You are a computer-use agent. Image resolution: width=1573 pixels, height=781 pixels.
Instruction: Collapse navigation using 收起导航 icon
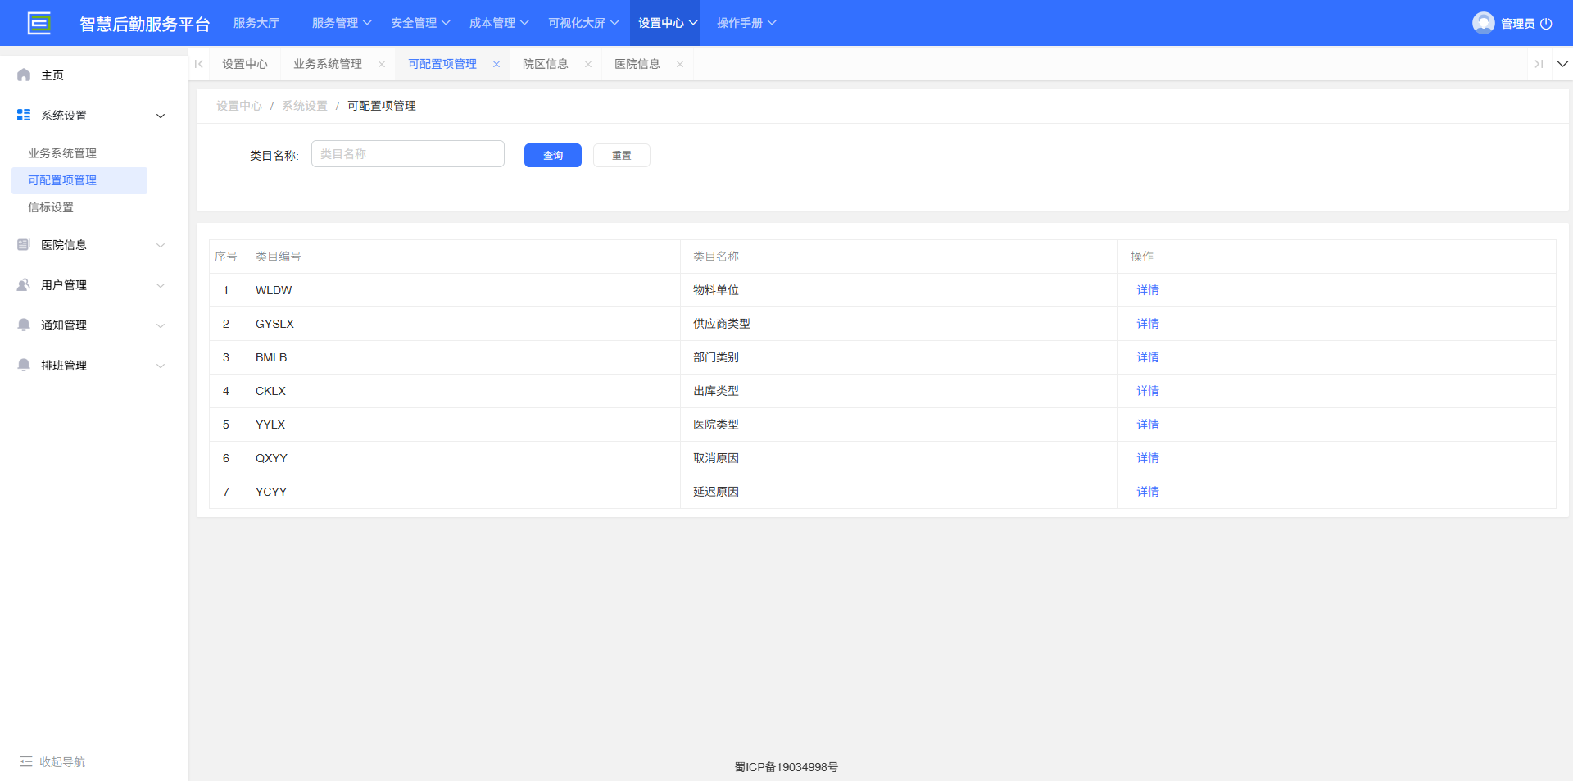pos(26,761)
